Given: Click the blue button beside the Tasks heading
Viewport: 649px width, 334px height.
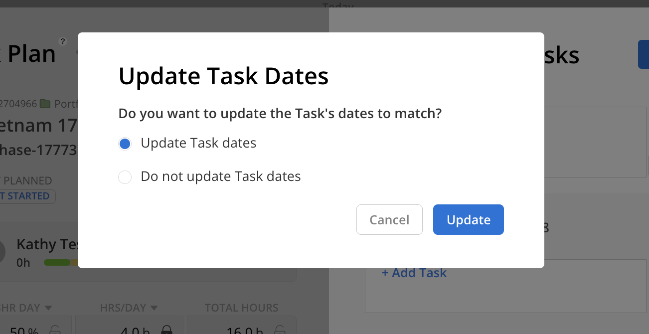Looking at the screenshot, I should (644, 55).
